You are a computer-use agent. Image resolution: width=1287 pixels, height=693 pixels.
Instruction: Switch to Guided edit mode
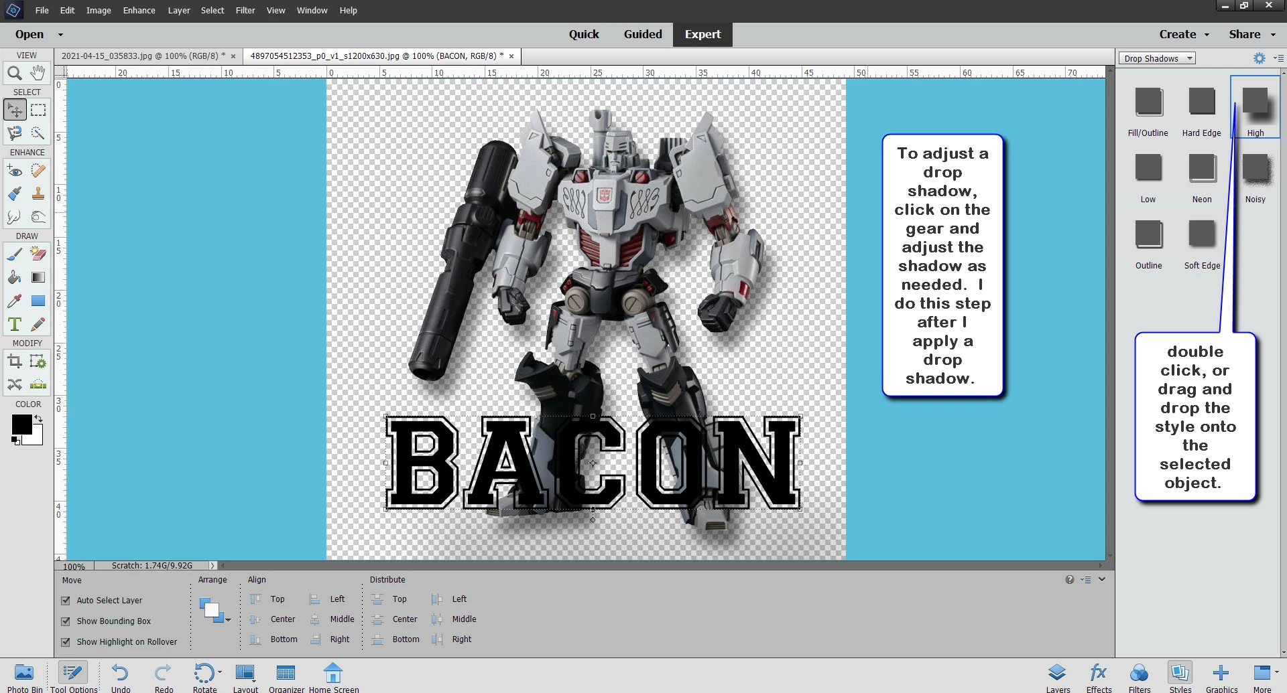(x=643, y=35)
